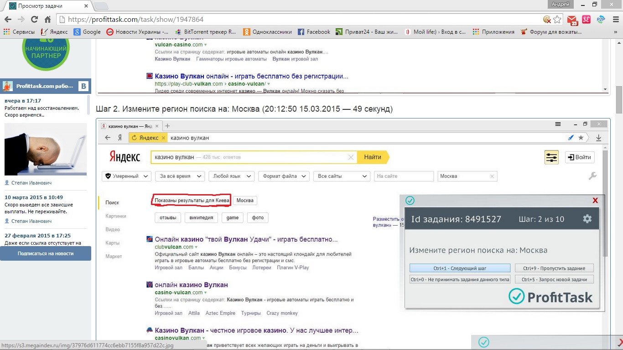
Task: Click the pink extension icon beside Gmail
Action: click(x=586, y=20)
